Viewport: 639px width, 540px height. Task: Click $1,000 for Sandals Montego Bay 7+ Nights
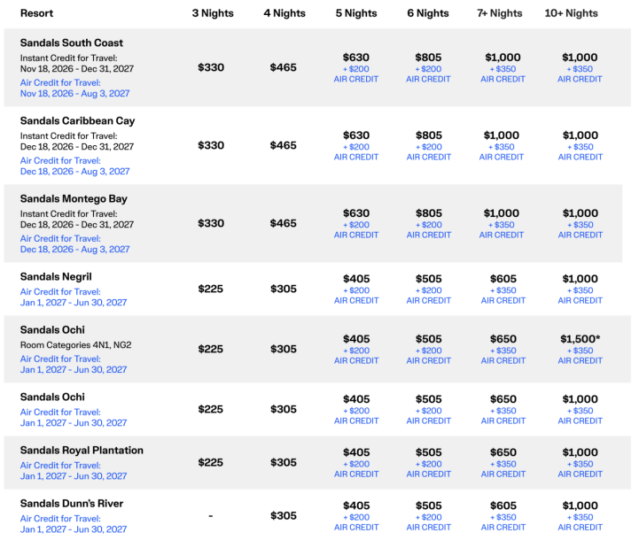[502, 213]
